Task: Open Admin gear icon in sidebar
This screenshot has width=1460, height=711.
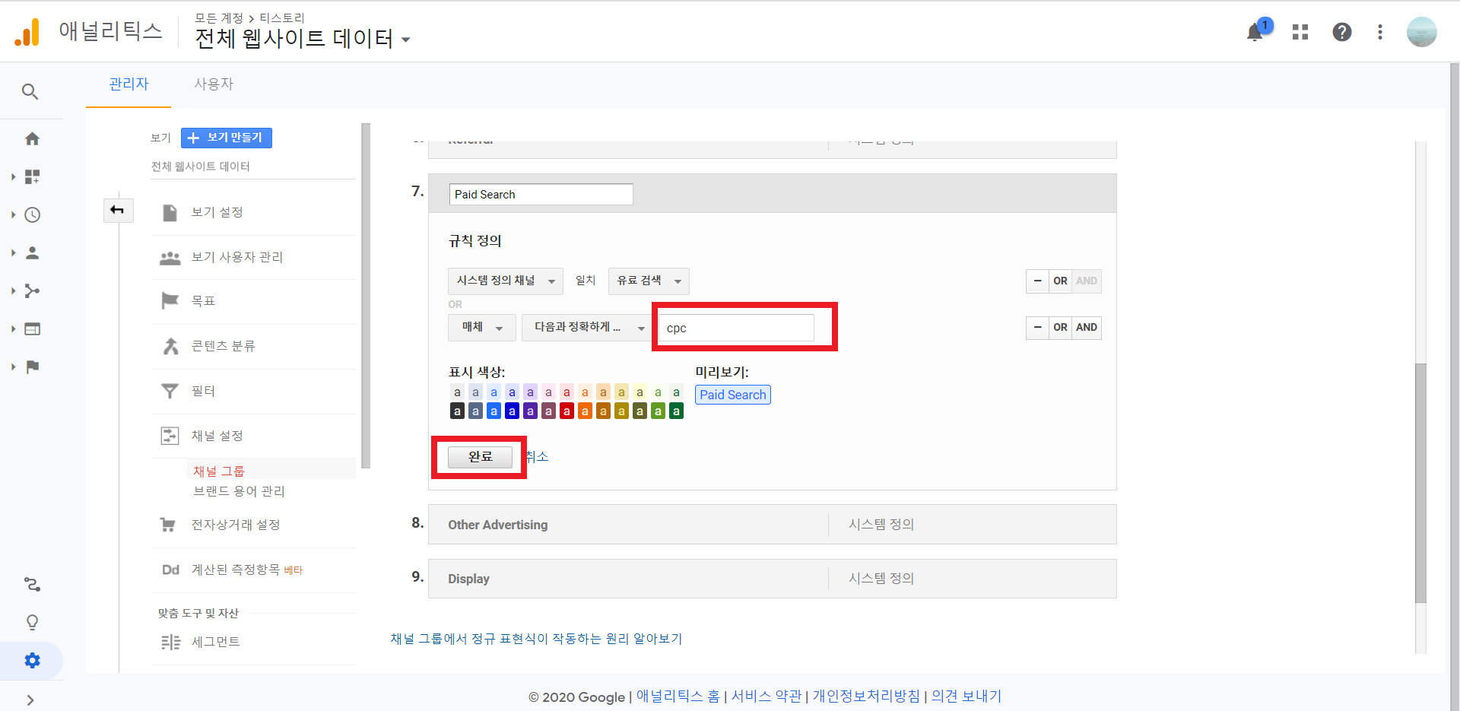Action: (32, 660)
